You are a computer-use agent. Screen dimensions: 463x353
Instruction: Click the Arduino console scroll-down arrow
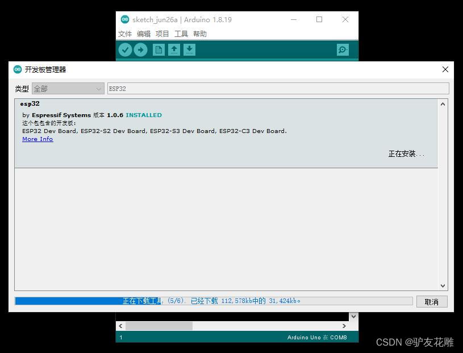coord(353,316)
